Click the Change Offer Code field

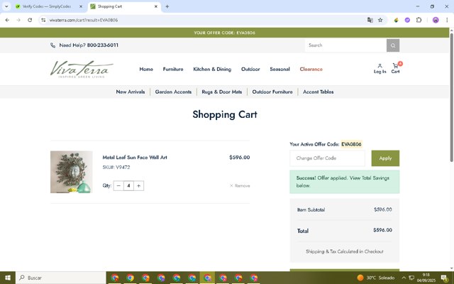click(327, 158)
